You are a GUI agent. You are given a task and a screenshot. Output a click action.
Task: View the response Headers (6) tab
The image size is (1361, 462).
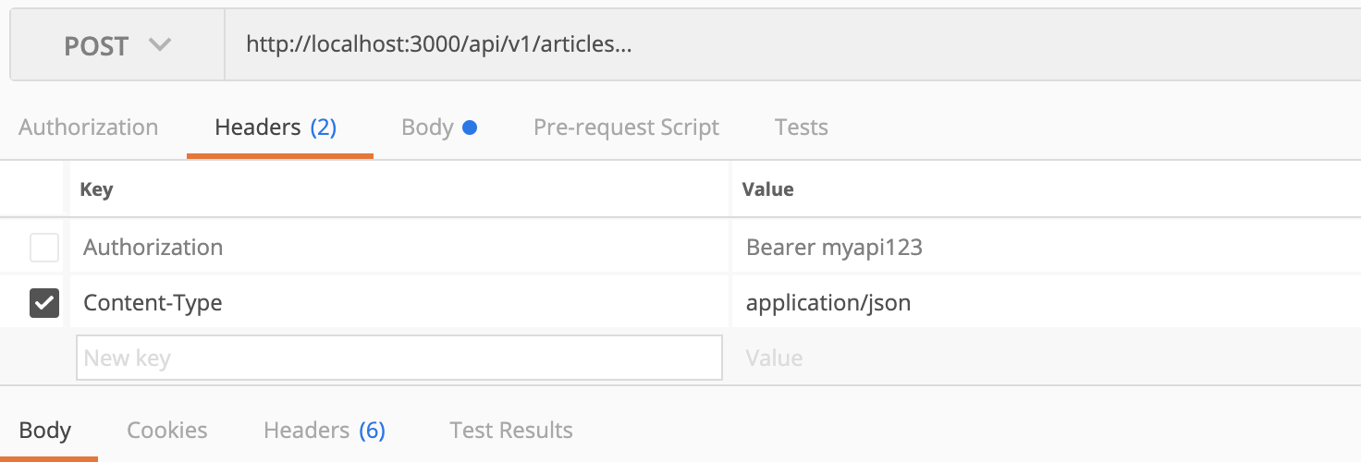click(324, 430)
